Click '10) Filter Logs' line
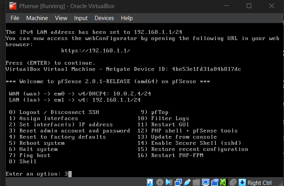Screen dimensions: 284x186 [163, 118]
